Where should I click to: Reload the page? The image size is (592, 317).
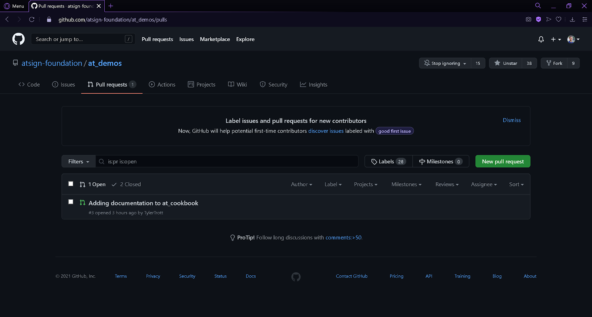click(x=32, y=20)
